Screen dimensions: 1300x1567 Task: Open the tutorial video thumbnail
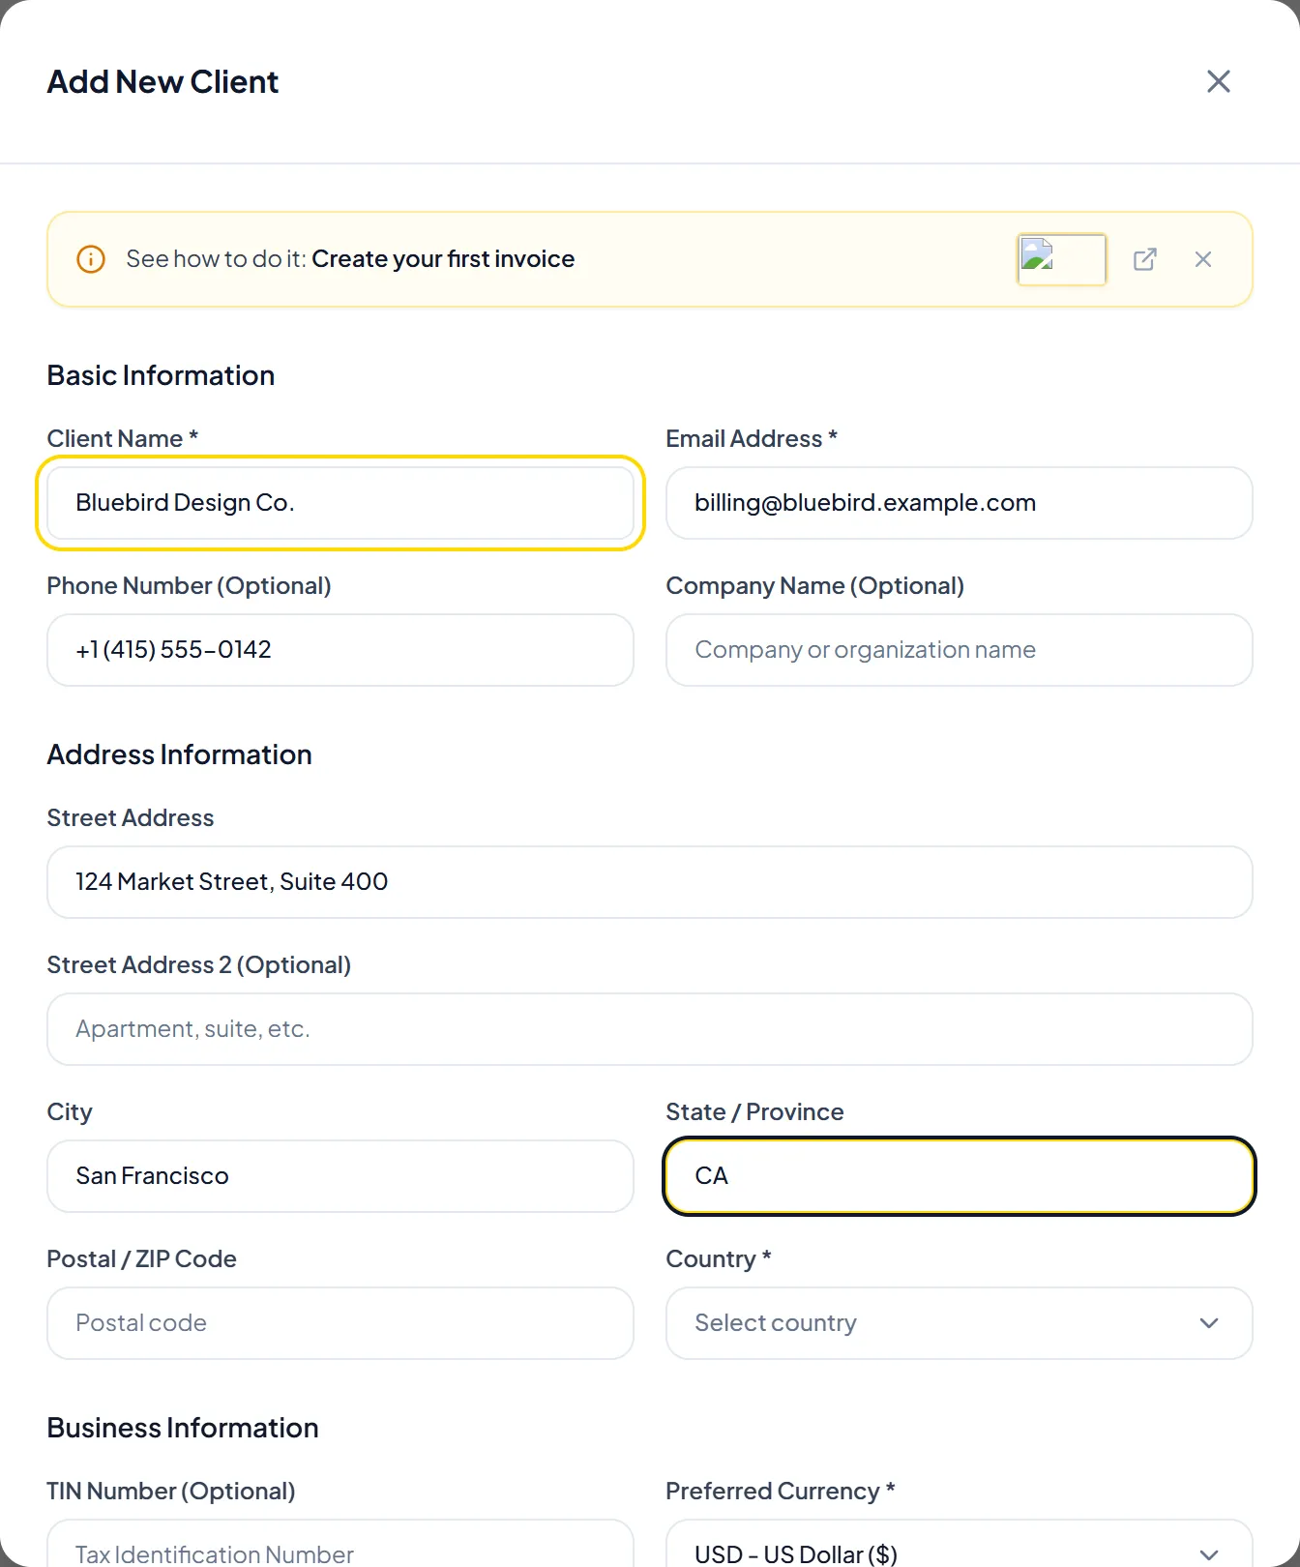tap(1061, 259)
